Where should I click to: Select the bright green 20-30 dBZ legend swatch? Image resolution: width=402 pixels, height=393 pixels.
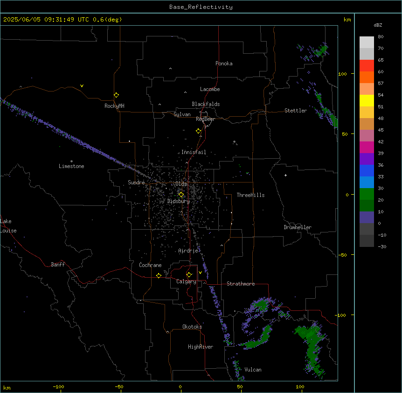click(x=367, y=194)
